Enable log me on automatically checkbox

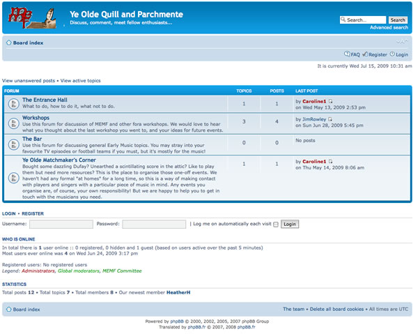click(276, 225)
